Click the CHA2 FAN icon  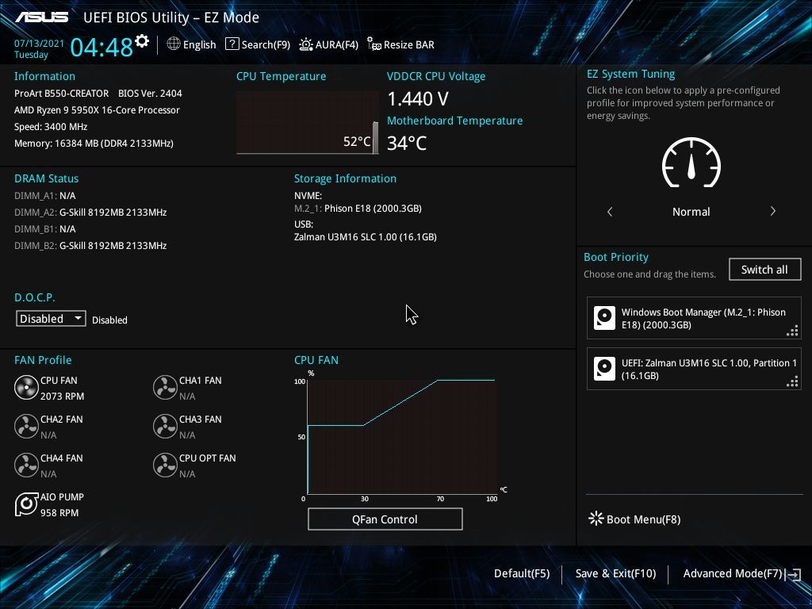(x=26, y=426)
